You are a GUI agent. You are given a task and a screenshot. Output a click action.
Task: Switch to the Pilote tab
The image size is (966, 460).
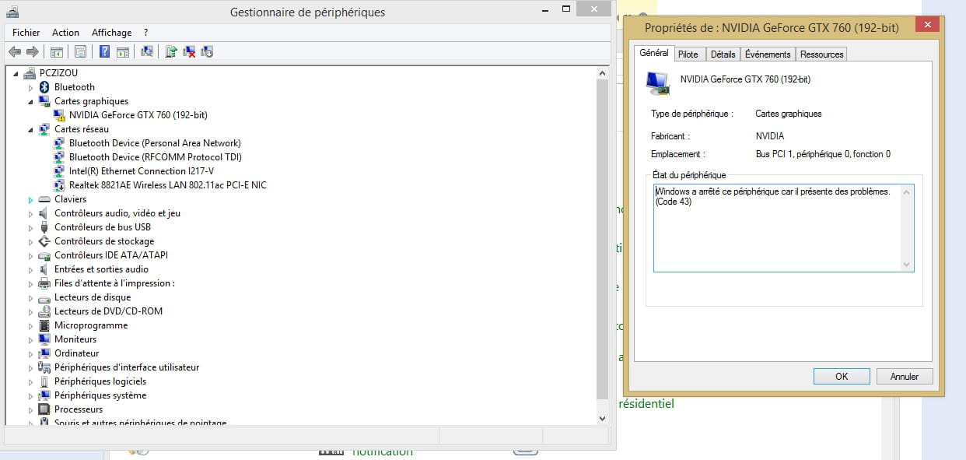pos(688,54)
